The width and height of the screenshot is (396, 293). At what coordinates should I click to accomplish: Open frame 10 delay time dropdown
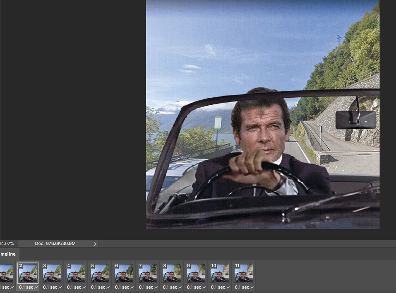220,287
